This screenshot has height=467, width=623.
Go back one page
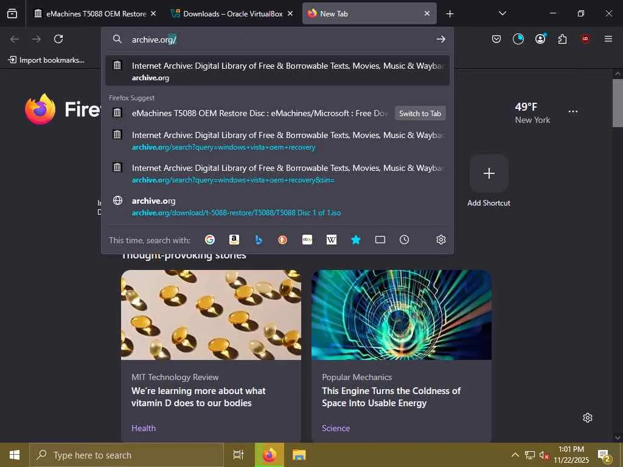15,39
